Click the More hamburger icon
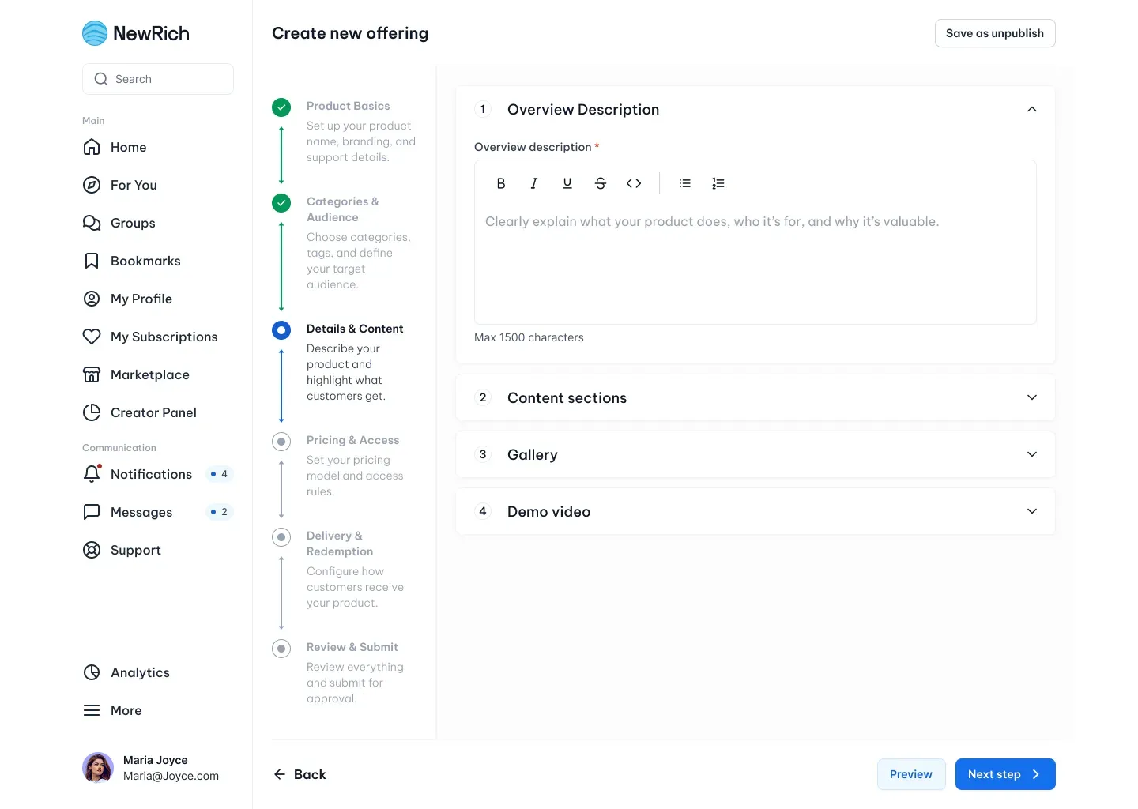Image resolution: width=1138 pixels, height=809 pixels. [92, 710]
